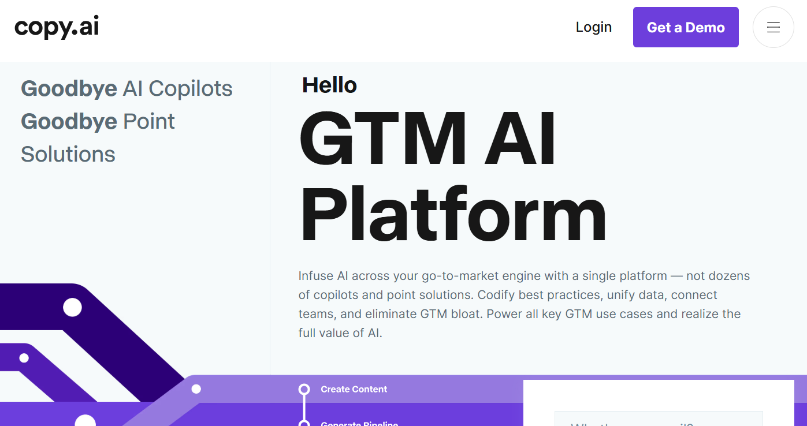Select the Create Content step circle
807x426 pixels.
304,390
